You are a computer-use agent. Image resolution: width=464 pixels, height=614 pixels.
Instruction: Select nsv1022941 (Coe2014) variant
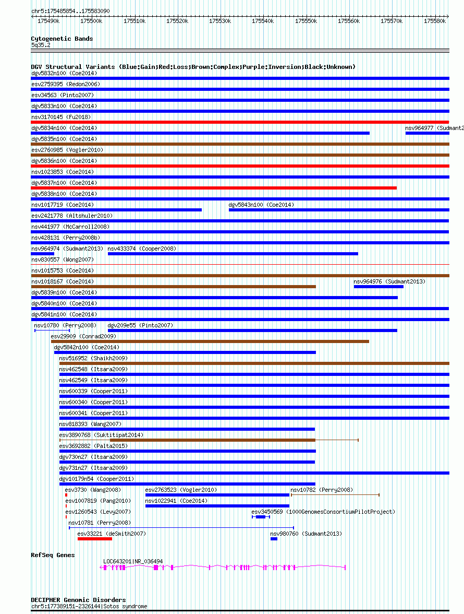(217, 506)
